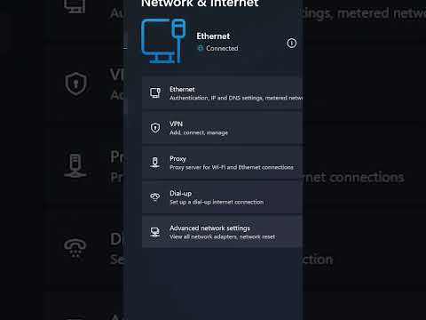Open the Ethernet settings entry
The image size is (426, 320).
click(222, 92)
